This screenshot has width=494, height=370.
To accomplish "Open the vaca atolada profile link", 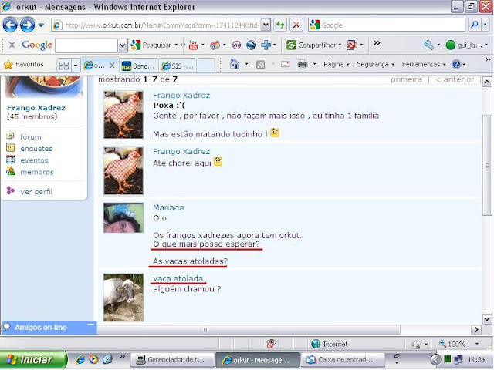I will 178,278.
